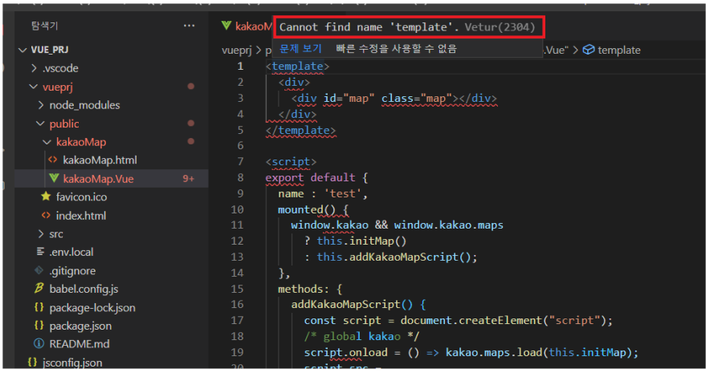
Task: Expand the src folder
Action: tap(41, 234)
